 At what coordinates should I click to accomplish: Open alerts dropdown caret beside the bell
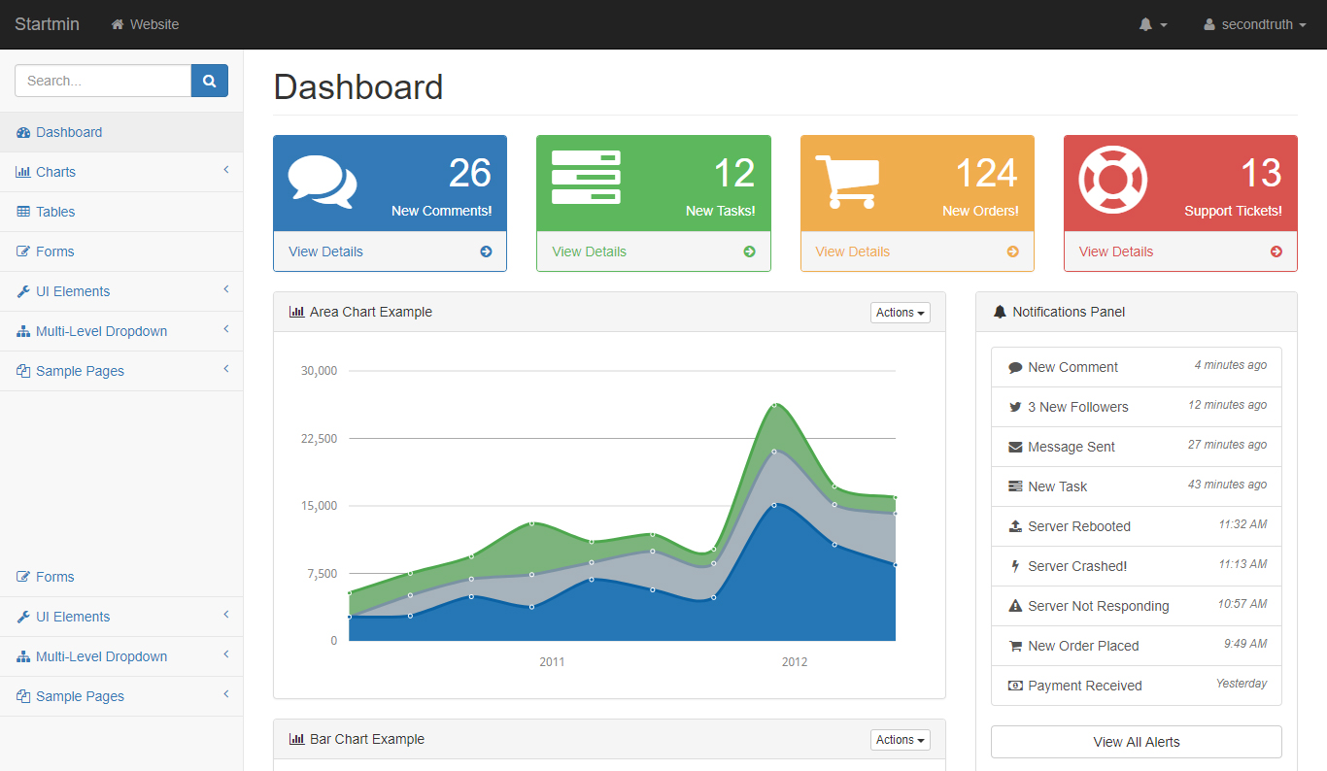pos(1164,25)
